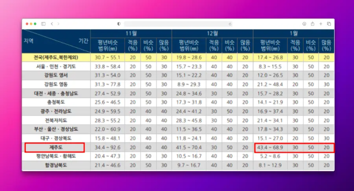Select the 강원도 영서 row label
This screenshot has width=354, height=191.
(x=56, y=76)
